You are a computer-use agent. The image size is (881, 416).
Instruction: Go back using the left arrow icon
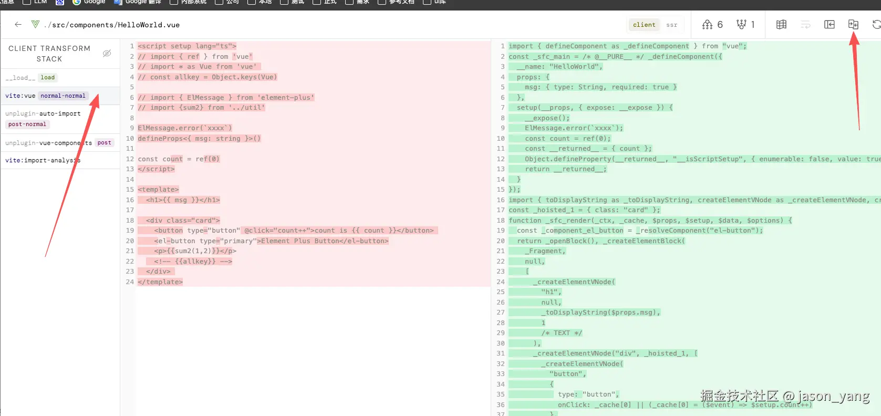pyautogui.click(x=18, y=24)
